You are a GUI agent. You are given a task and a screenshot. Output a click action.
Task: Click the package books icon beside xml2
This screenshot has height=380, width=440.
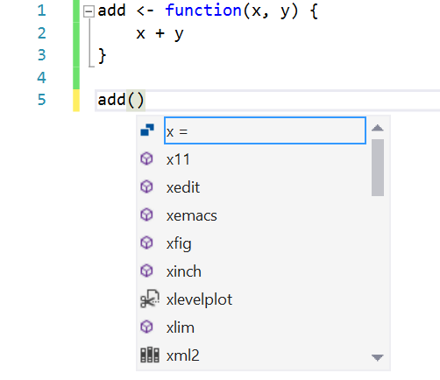(150, 355)
